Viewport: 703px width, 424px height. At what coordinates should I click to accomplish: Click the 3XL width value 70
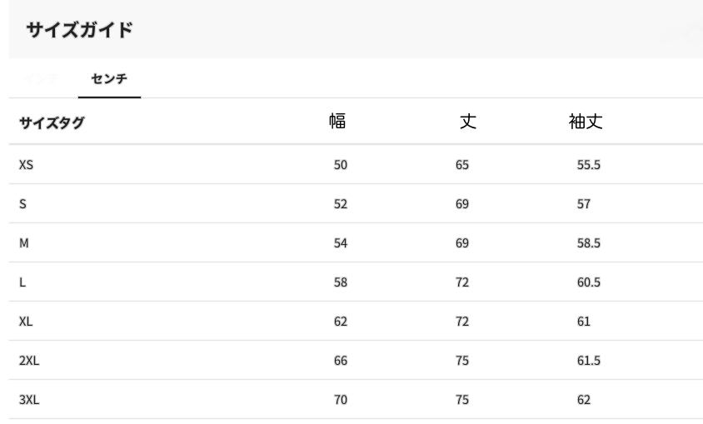pyautogui.click(x=341, y=400)
